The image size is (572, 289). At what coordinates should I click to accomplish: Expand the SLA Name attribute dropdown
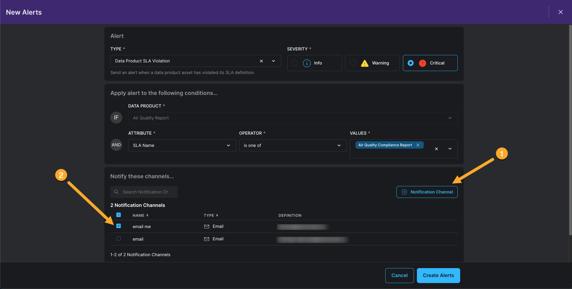228,145
